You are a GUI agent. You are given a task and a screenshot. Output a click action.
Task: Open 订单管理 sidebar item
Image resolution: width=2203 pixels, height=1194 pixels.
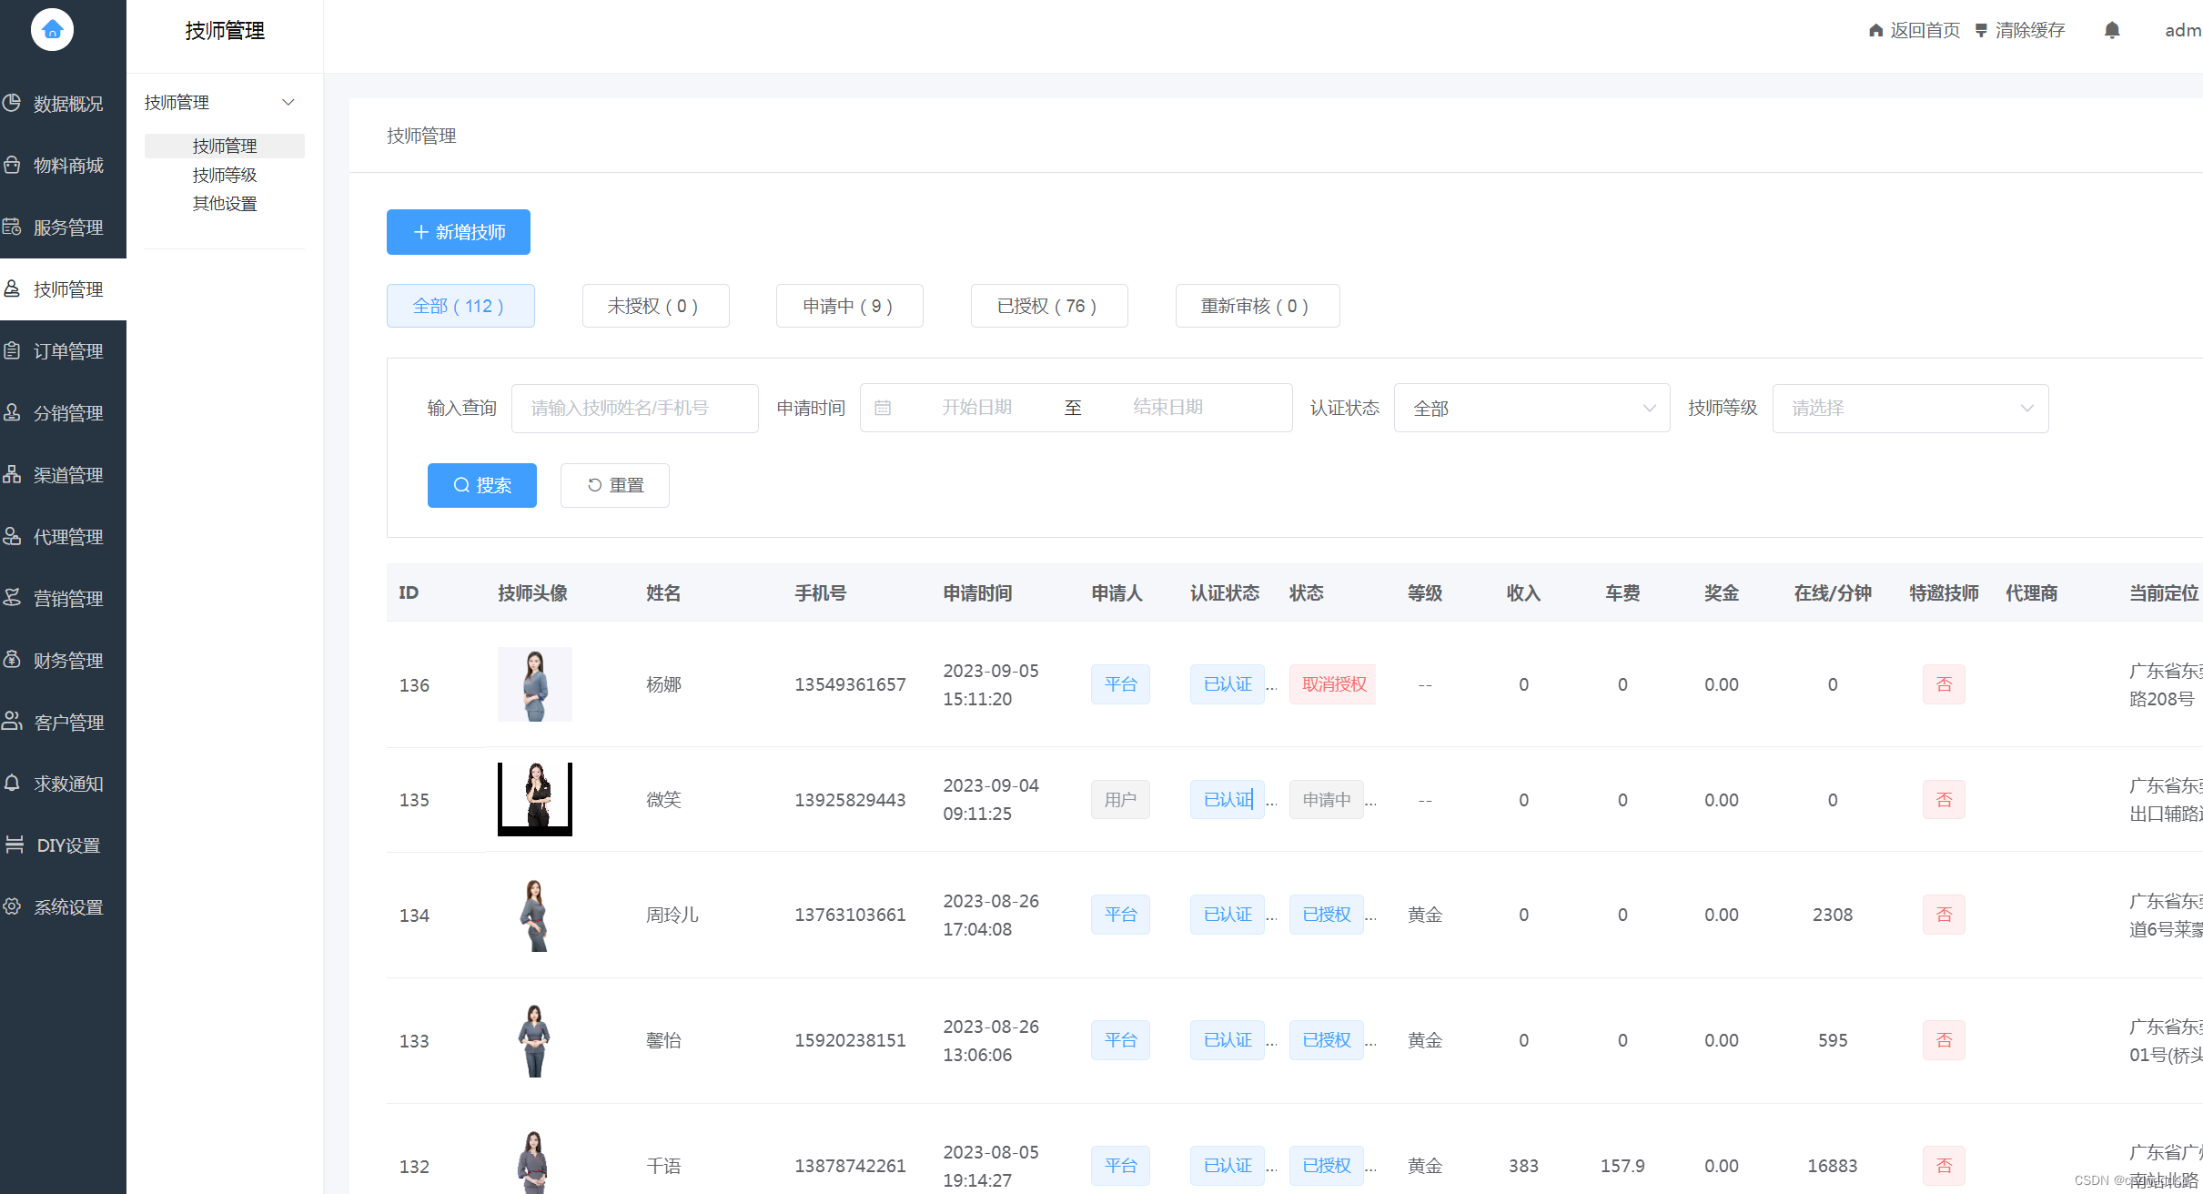click(63, 351)
